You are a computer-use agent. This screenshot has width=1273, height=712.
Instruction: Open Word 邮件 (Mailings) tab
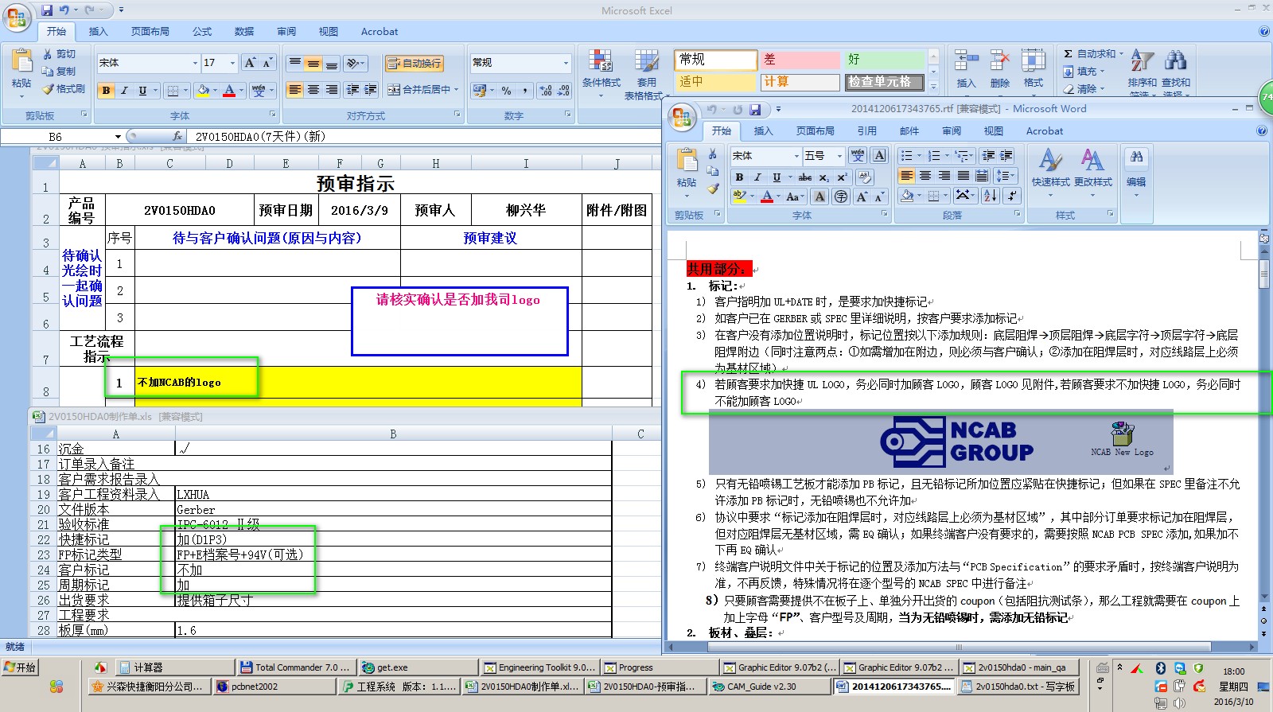(x=909, y=131)
